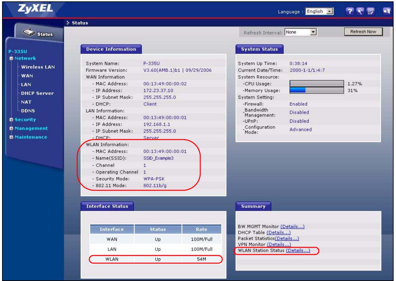Expand the Maintenance tree node
396x281 pixels.
pos(11,137)
